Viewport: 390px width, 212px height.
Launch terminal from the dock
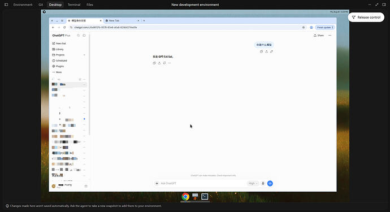click(205, 197)
